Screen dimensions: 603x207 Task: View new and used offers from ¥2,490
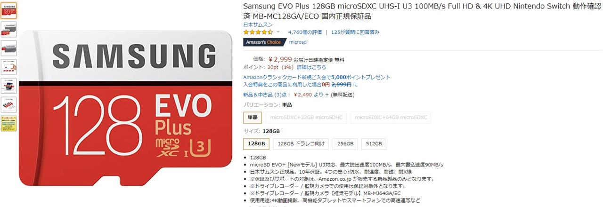point(283,95)
